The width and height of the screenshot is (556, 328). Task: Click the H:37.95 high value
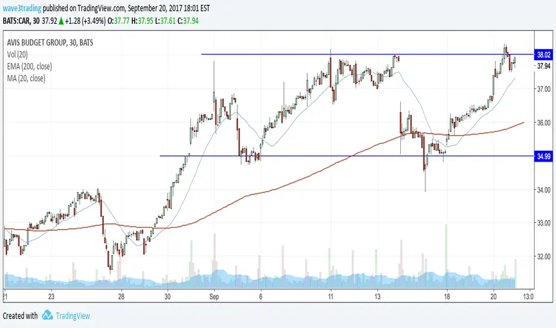click(x=142, y=21)
